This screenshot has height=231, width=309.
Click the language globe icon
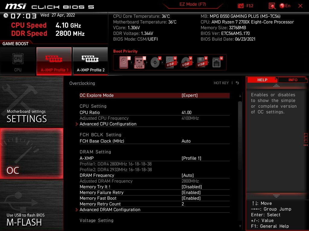[x=282, y=6]
